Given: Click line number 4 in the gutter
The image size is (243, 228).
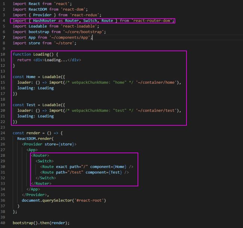Looking at the screenshot, I should tap(4, 21).
